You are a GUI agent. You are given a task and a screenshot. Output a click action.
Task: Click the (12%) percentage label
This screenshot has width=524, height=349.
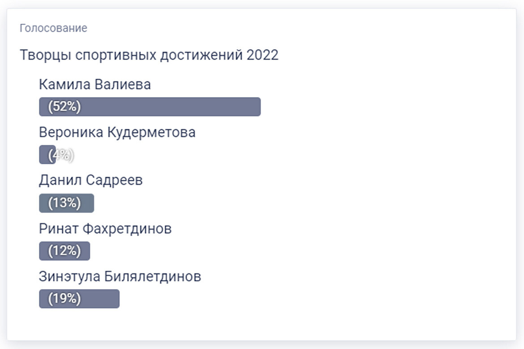click(x=64, y=251)
